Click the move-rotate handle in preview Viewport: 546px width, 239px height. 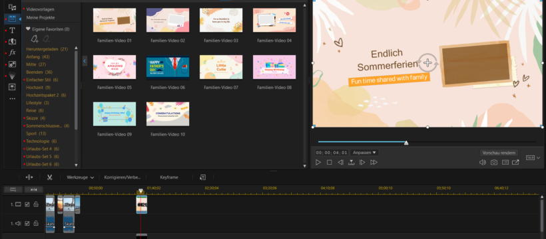[x=427, y=63]
